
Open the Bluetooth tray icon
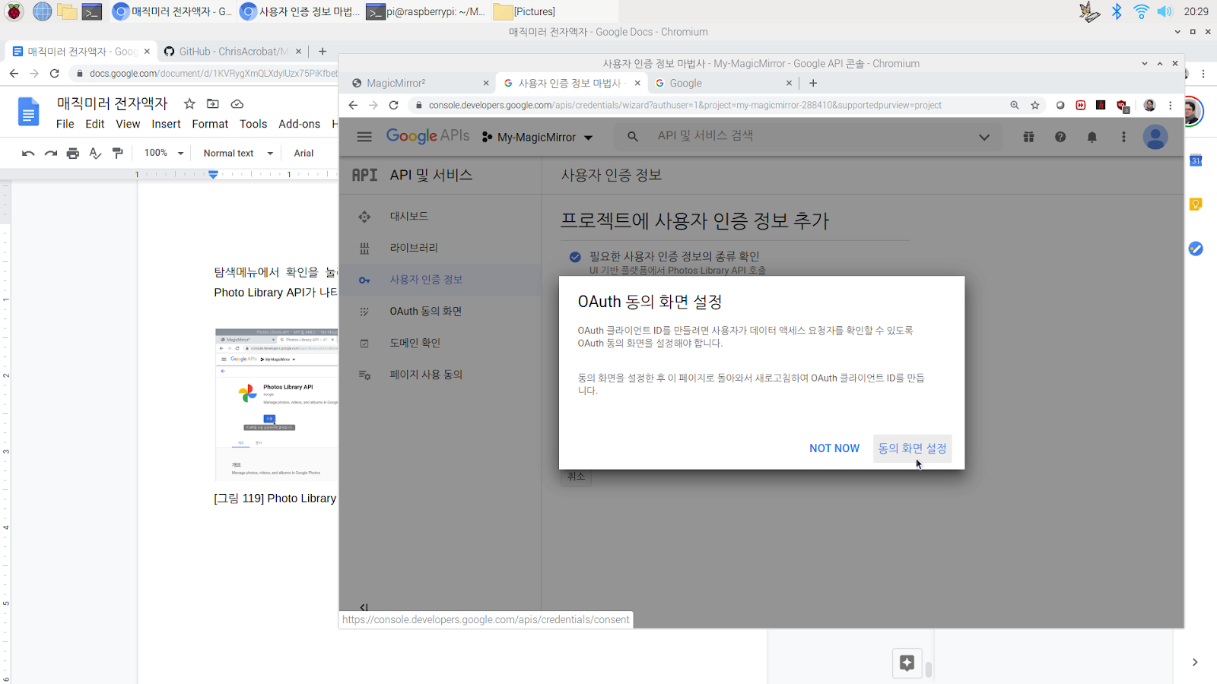click(x=1117, y=11)
